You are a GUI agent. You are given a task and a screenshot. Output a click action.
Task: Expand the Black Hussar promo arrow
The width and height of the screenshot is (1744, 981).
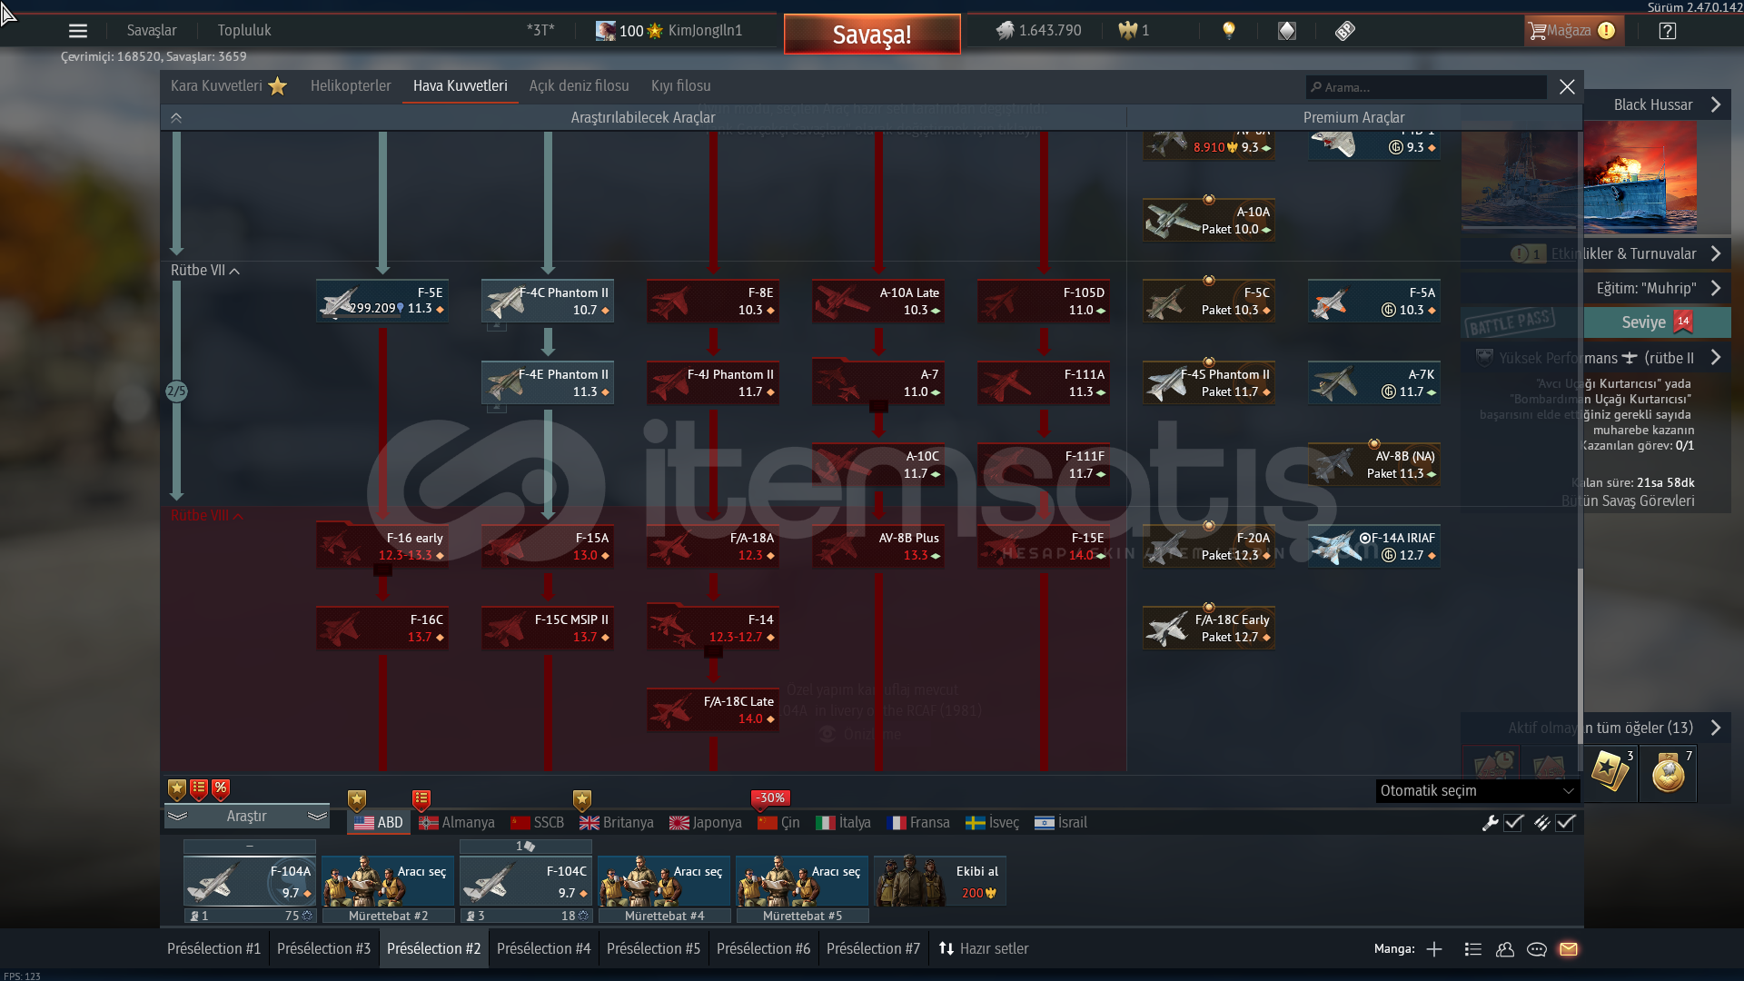(1716, 104)
